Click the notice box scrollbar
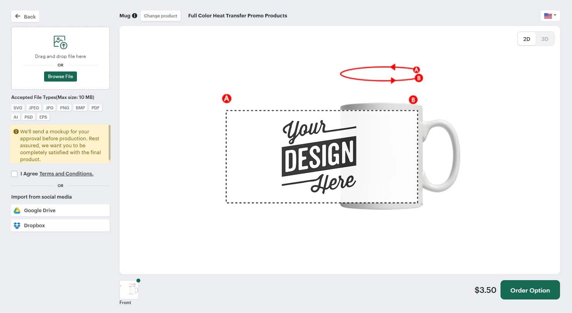This screenshot has width=572, height=313. coord(110,142)
